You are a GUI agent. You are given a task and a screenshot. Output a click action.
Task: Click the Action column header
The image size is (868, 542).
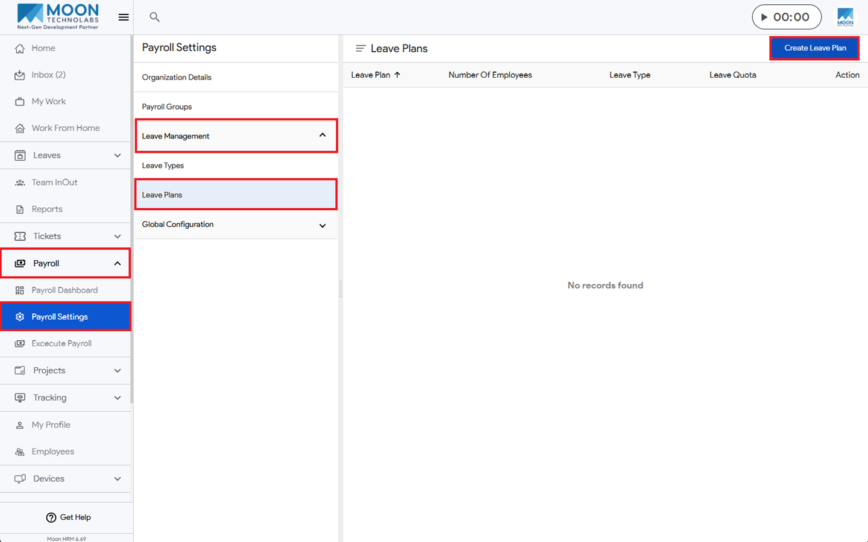click(848, 75)
